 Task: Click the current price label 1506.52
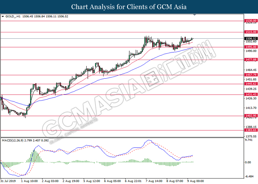pyautogui.click(x=251, y=38)
